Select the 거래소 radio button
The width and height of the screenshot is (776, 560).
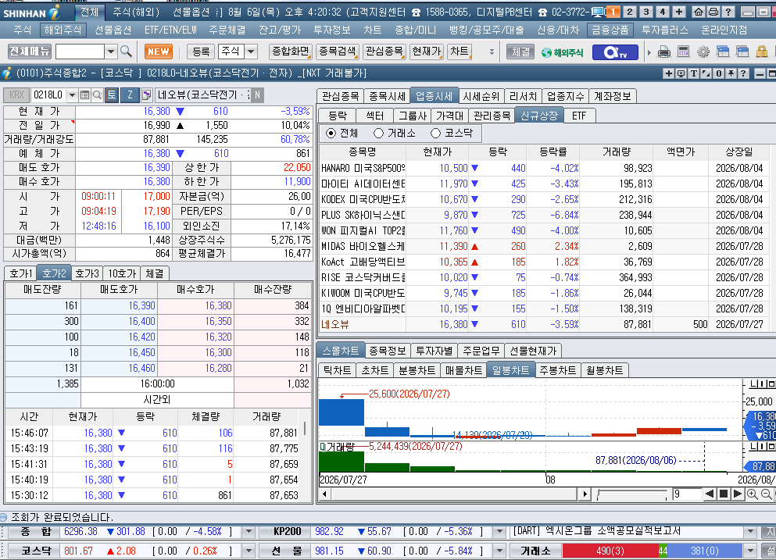click(378, 133)
